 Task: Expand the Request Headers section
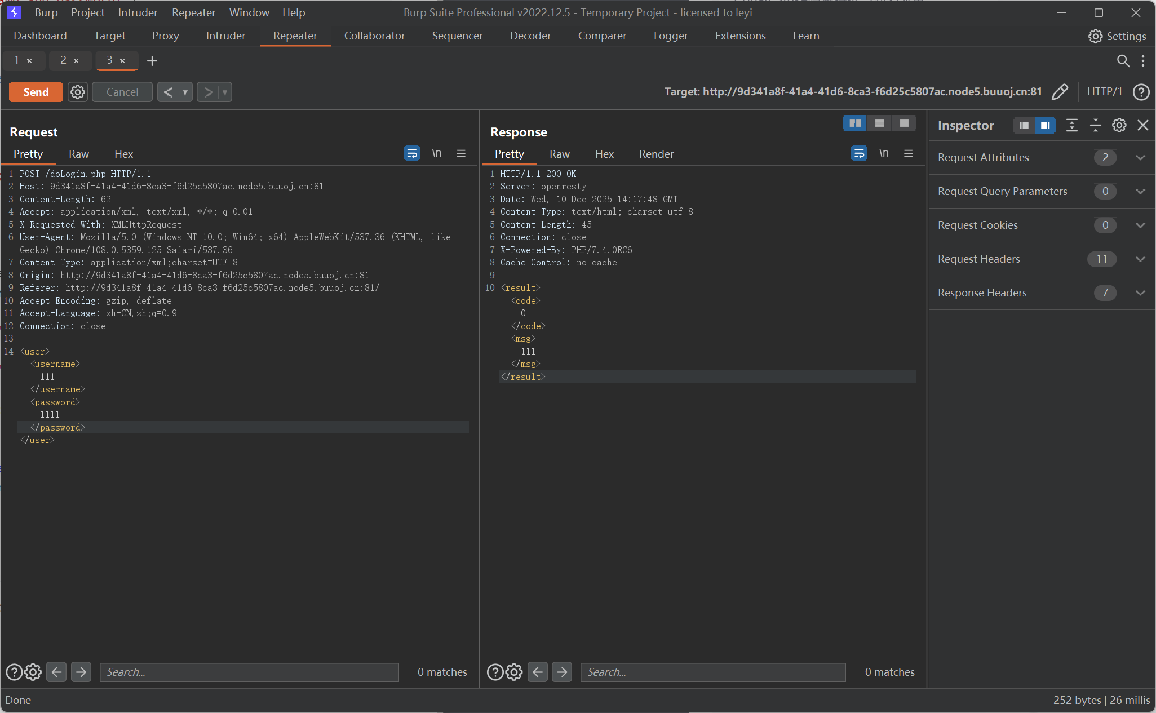pos(1140,259)
